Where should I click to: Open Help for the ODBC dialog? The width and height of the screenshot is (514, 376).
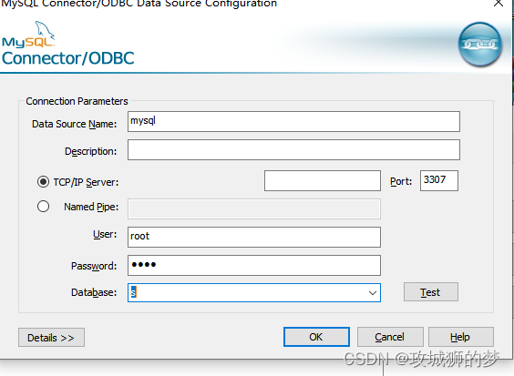[x=460, y=337]
